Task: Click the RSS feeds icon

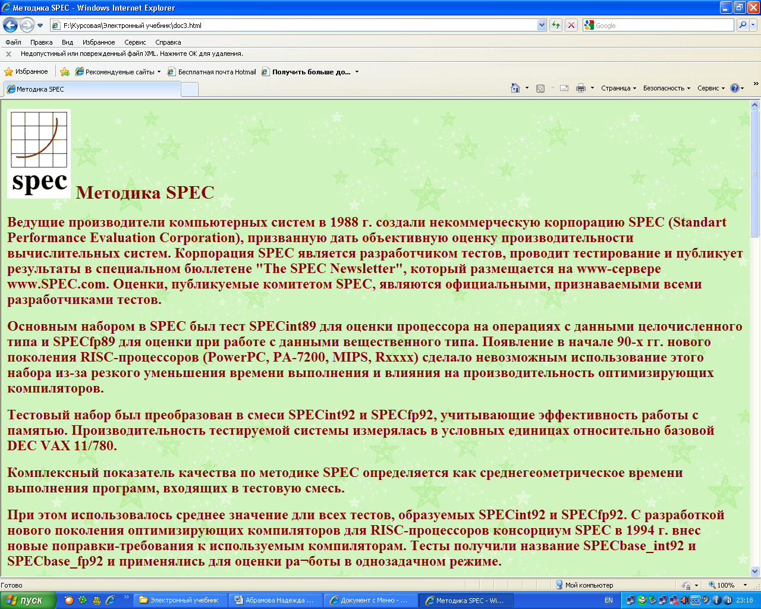Action: [x=540, y=88]
